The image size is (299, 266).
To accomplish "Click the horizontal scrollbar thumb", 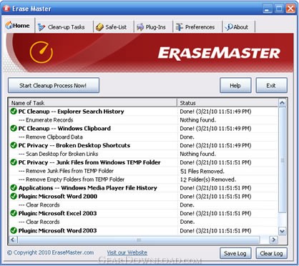I will pyautogui.click(x=139, y=240).
